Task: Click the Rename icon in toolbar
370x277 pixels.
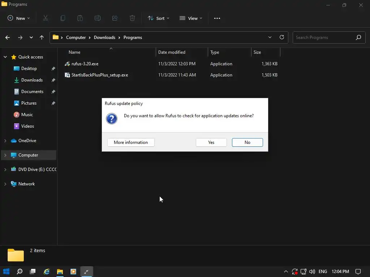Action: tap(98, 18)
